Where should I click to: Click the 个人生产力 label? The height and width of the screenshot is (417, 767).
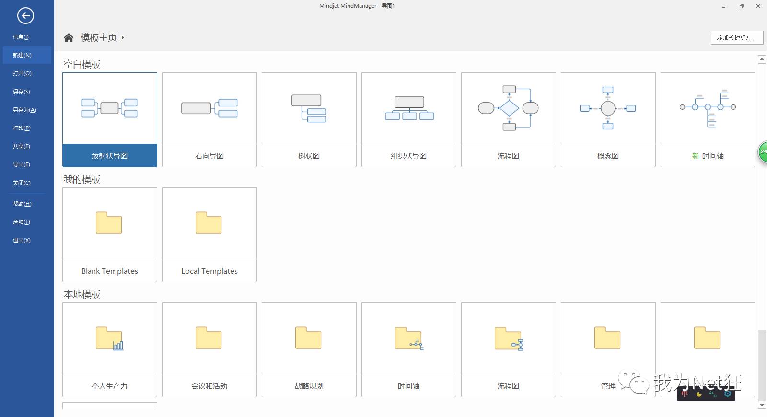click(x=109, y=386)
